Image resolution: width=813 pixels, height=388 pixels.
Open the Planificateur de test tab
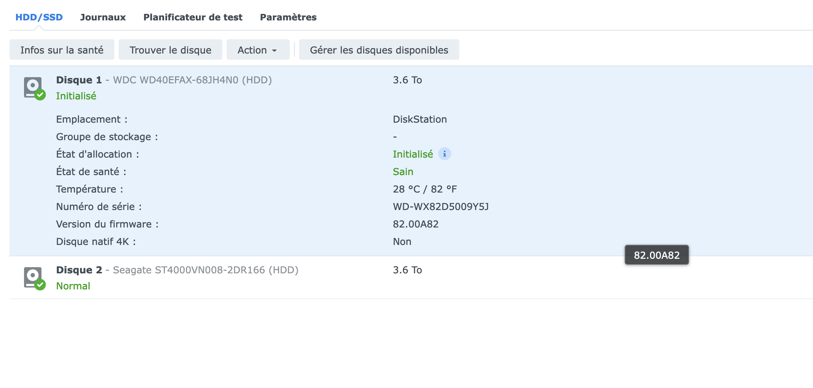click(193, 17)
